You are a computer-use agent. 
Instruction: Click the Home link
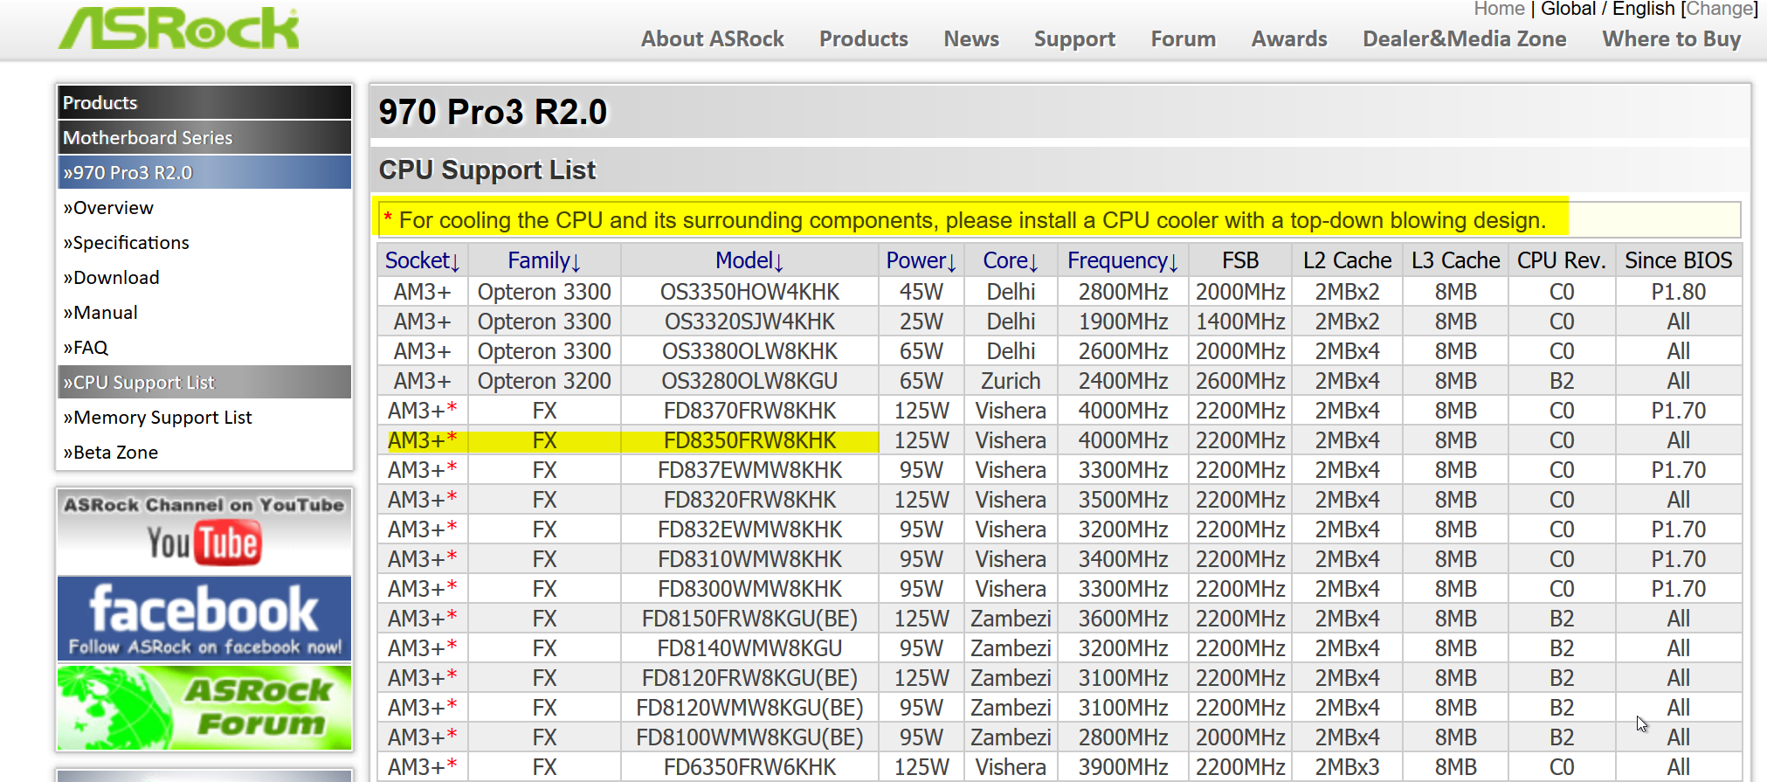coord(1499,9)
